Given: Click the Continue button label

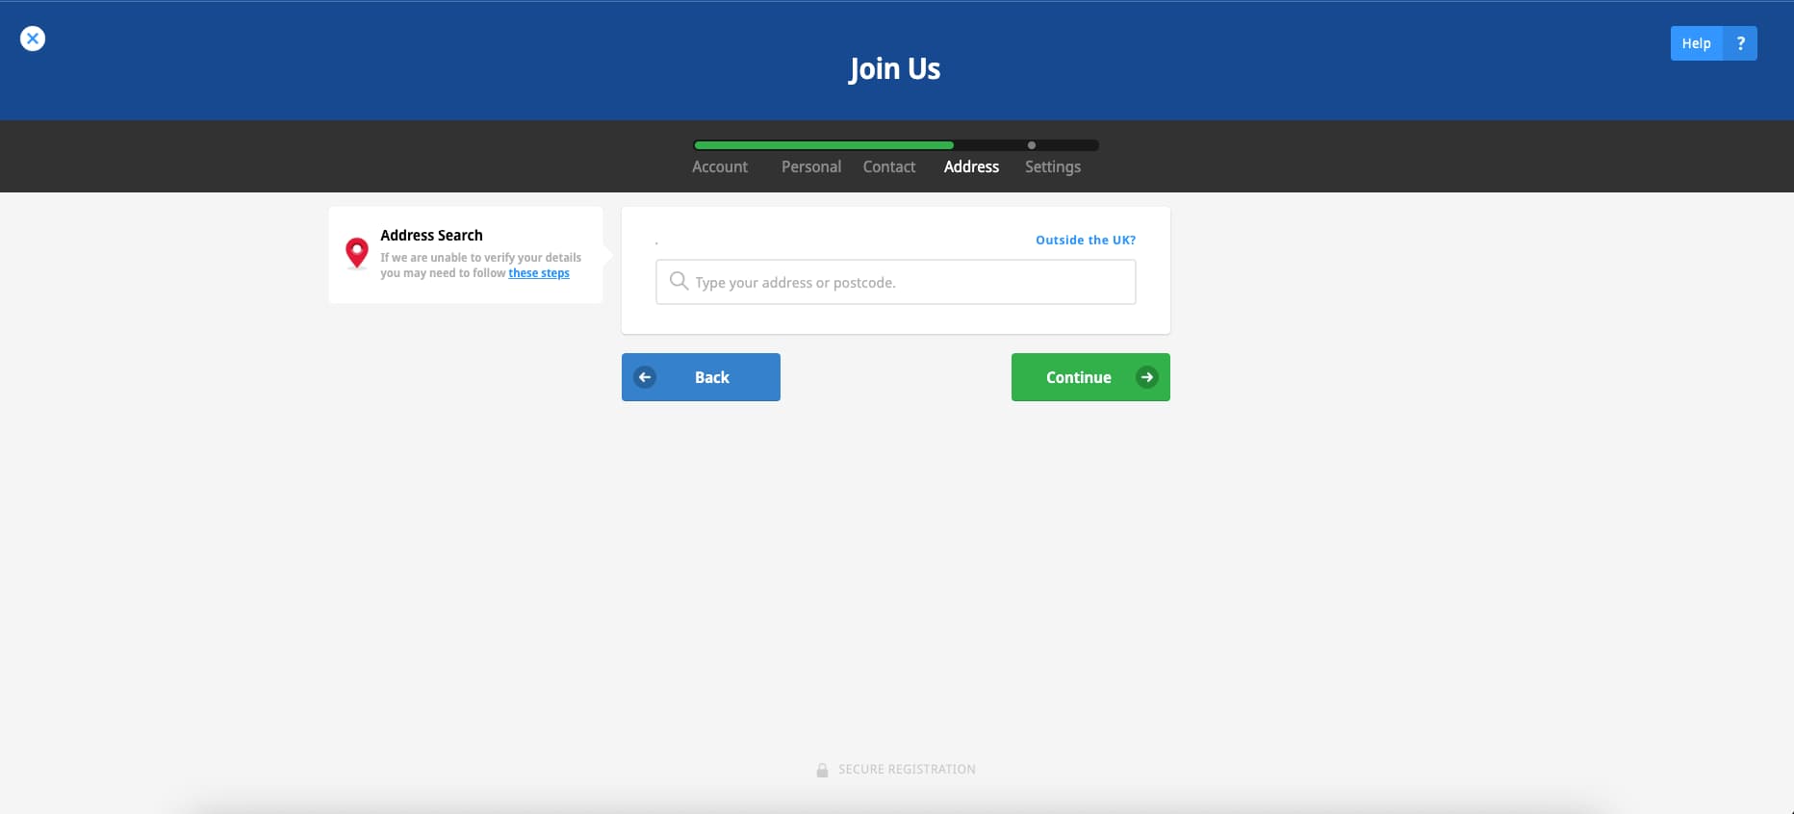Looking at the screenshot, I should point(1079,377).
